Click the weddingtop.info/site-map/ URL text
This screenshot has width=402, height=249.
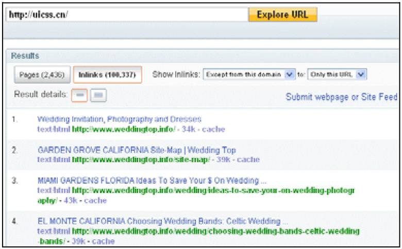tap(141, 159)
